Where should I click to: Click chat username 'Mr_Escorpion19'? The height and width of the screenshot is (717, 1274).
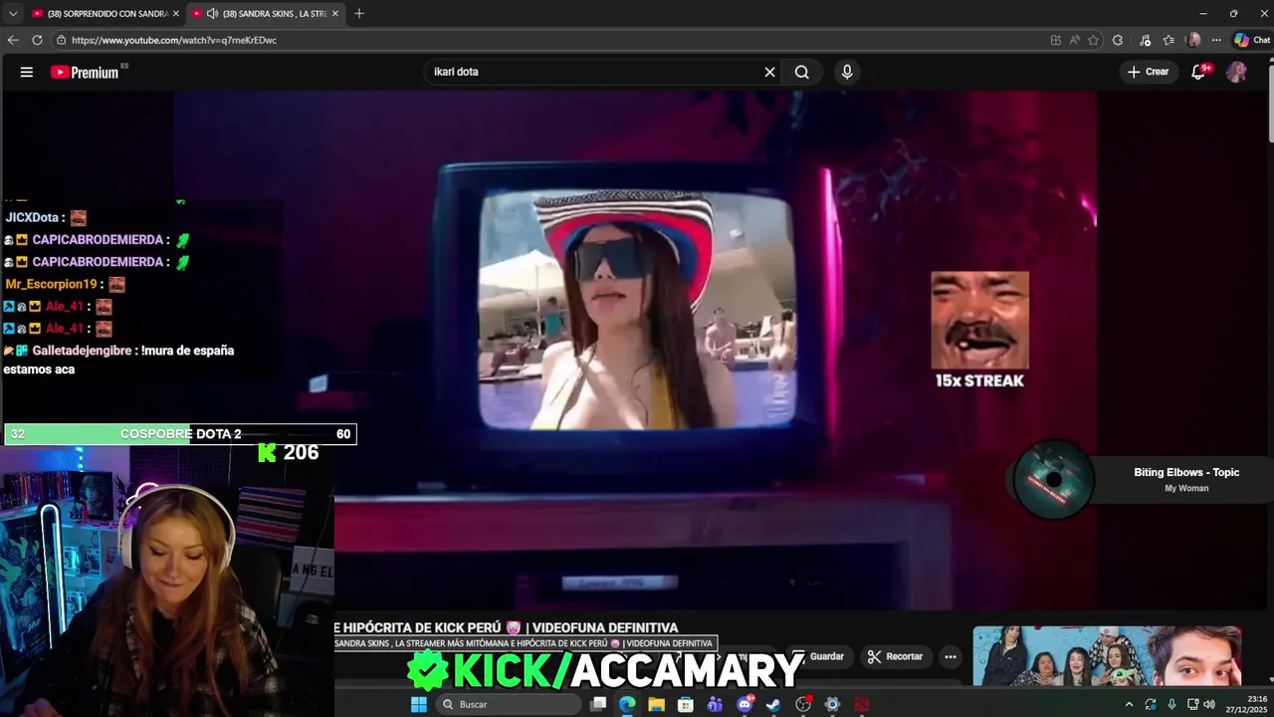(x=51, y=284)
